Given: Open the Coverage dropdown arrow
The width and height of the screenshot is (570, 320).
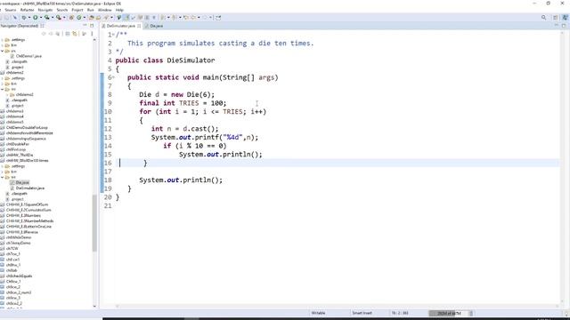Looking at the screenshot, I should coord(53,18).
